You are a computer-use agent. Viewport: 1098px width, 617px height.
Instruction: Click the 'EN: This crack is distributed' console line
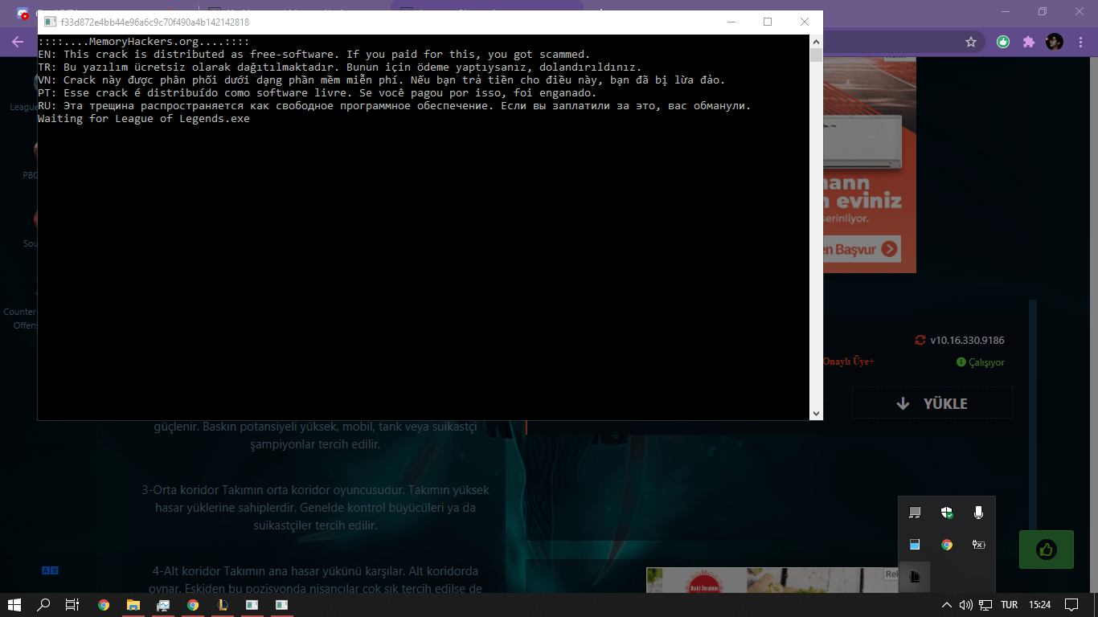[314, 55]
